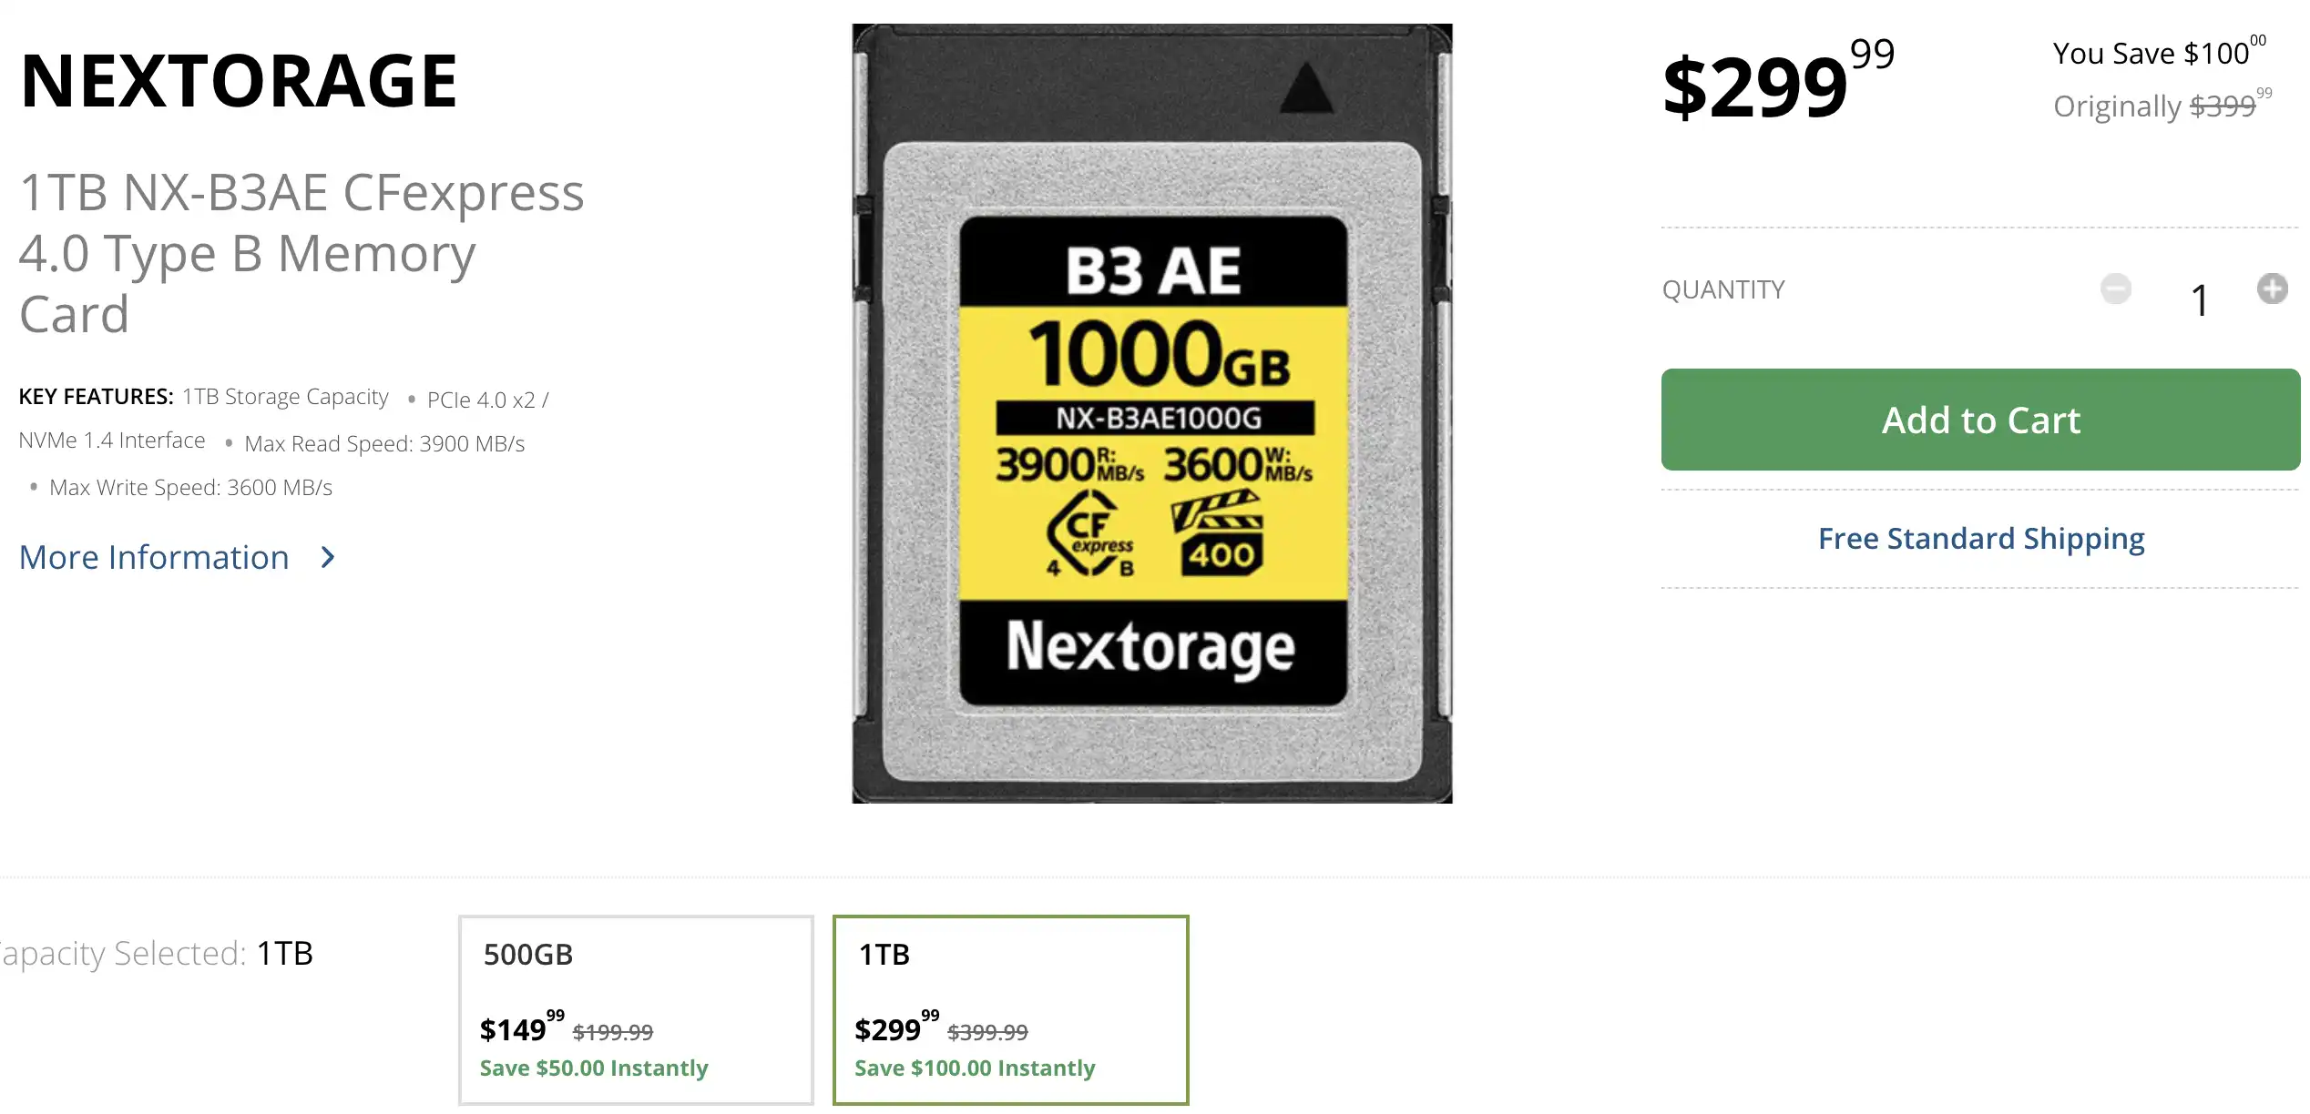Viewport: 2310px width, 1114px height.
Task: Click the Originally $399.99 strikethrough price
Action: pos(2162,106)
